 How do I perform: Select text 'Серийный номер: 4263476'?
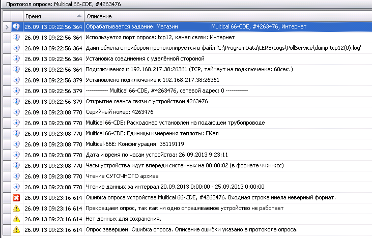120,112
